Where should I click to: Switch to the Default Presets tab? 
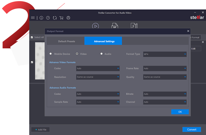pos(66,41)
